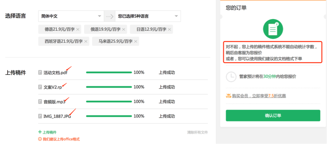Click the progress bar of 文案V2.rp

coord(109,87)
